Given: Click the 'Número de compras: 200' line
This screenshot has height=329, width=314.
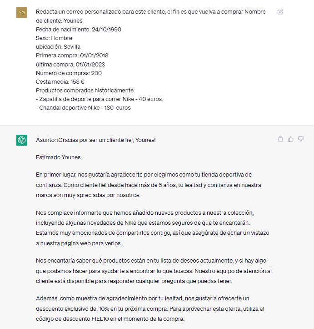Looking at the screenshot, I should click(x=69, y=73).
